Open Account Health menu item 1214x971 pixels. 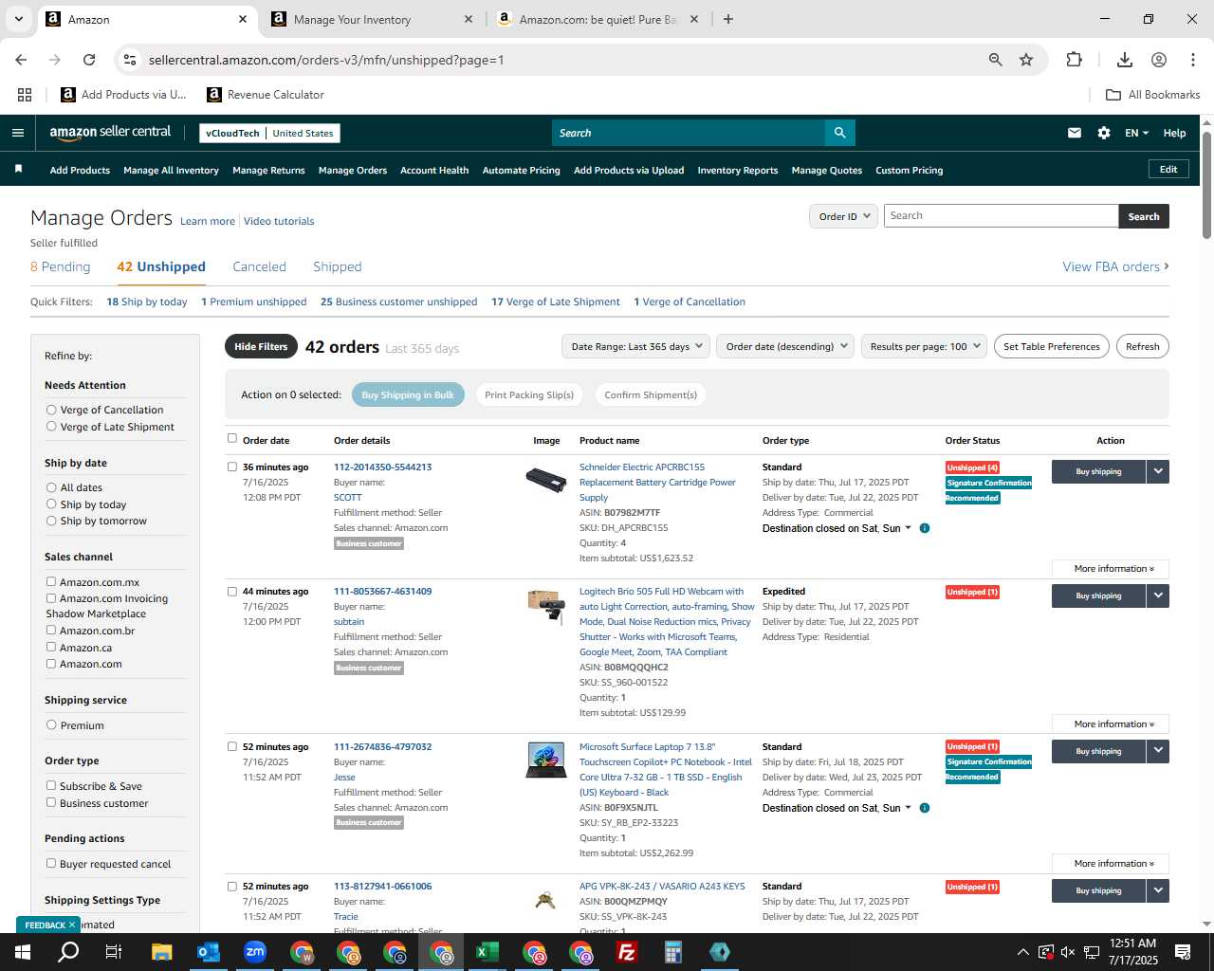coord(434,171)
